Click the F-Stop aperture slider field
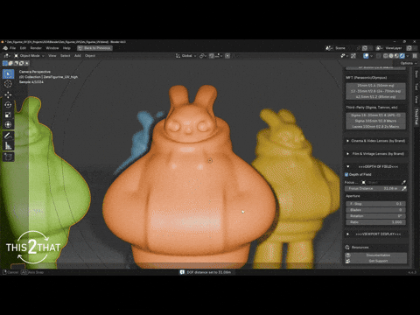Image resolution: width=420 pixels, height=315 pixels. (375, 204)
